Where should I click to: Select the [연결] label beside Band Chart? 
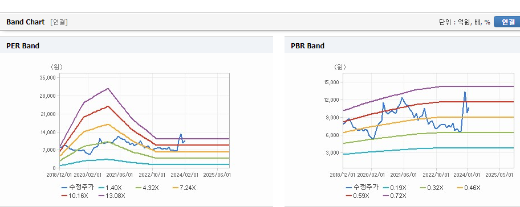(59, 22)
